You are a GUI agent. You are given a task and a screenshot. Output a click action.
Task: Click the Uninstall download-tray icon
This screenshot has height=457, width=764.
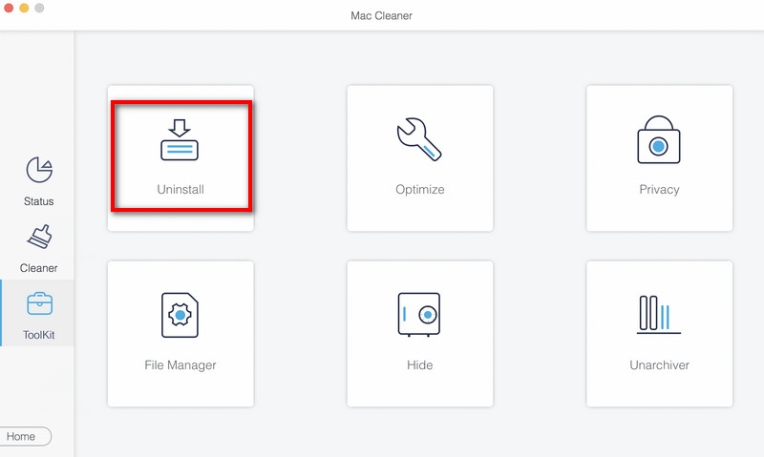tap(180, 139)
